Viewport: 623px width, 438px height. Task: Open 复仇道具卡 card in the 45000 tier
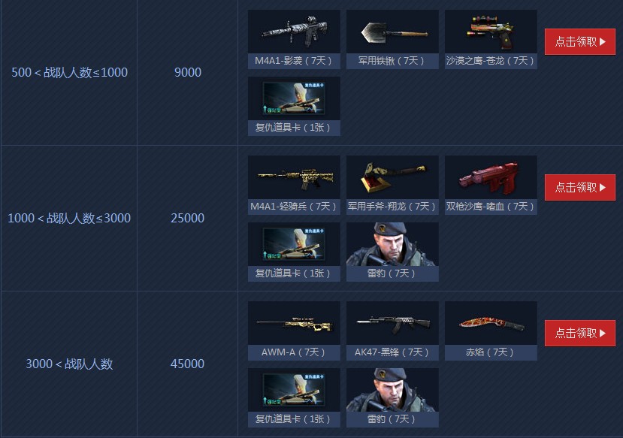[x=294, y=390]
